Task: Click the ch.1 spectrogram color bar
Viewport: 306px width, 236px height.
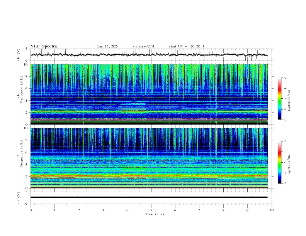Action: click(x=279, y=99)
